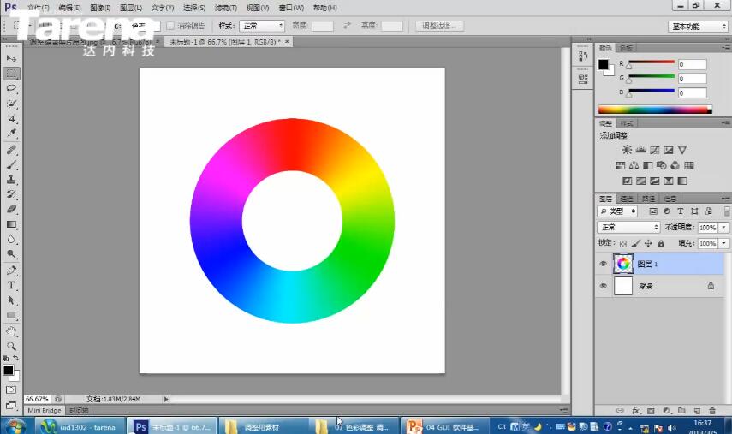
Task: Select the Crop tool
Action: (12, 118)
